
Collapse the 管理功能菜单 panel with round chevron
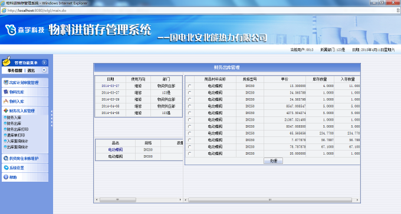(x=44, y=62)
